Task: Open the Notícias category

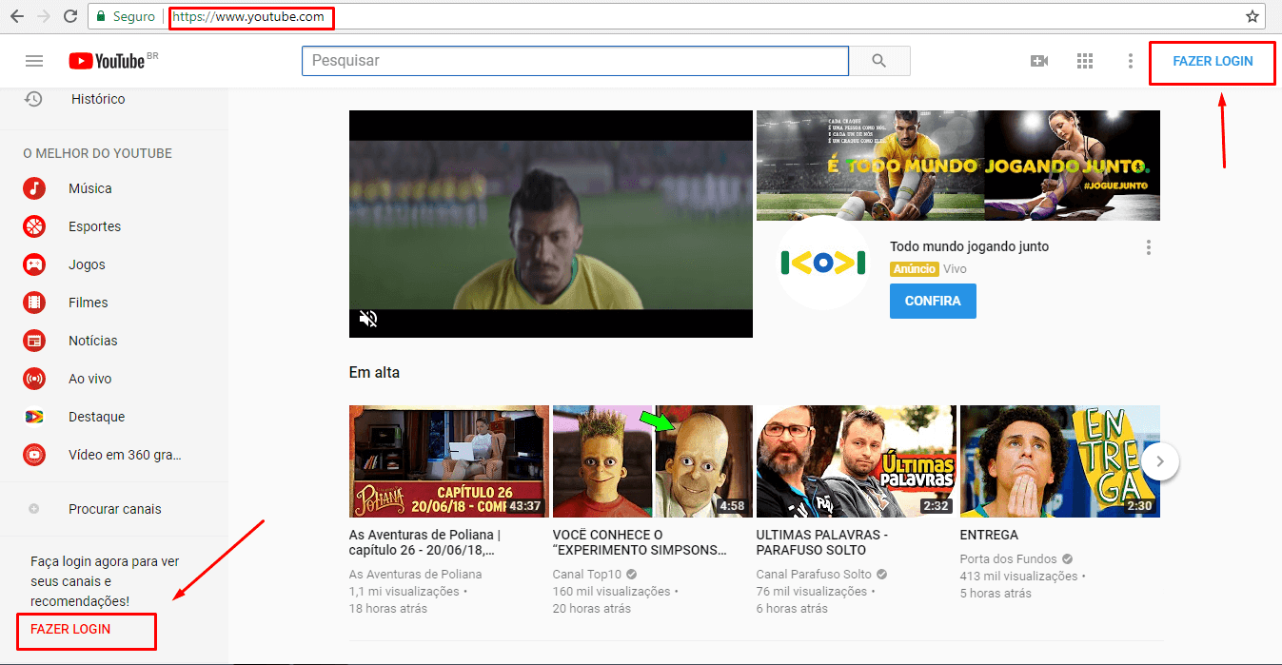Action: pos(94,340)
